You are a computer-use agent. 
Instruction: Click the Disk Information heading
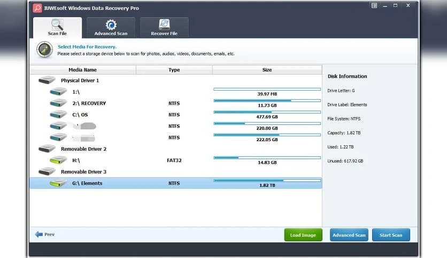coord(347,76)
